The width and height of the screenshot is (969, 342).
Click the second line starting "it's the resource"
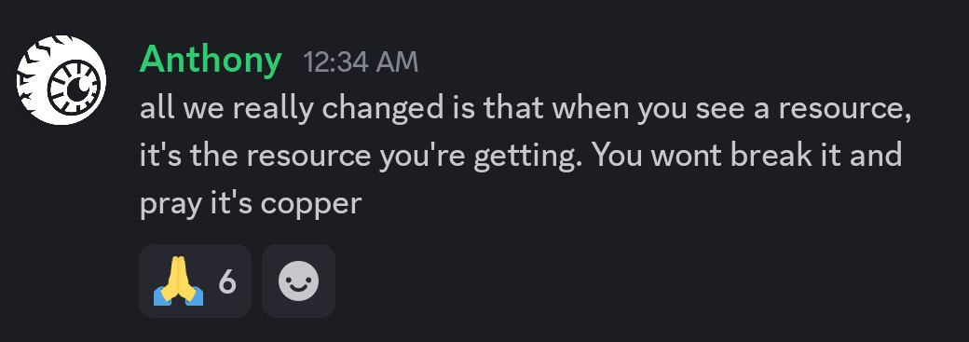point(520,156)
